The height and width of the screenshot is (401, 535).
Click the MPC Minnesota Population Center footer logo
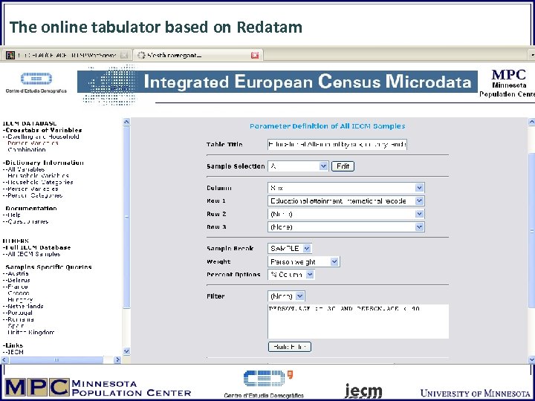pos(98,388)
